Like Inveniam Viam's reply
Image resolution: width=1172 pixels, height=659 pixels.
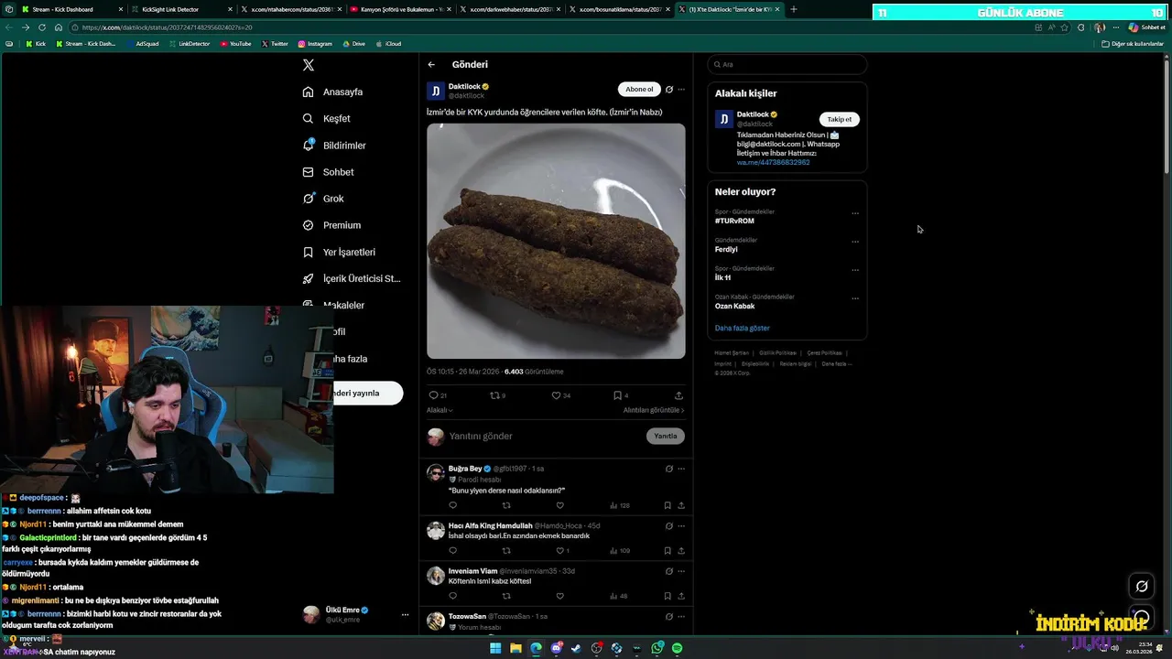[559, 596]
